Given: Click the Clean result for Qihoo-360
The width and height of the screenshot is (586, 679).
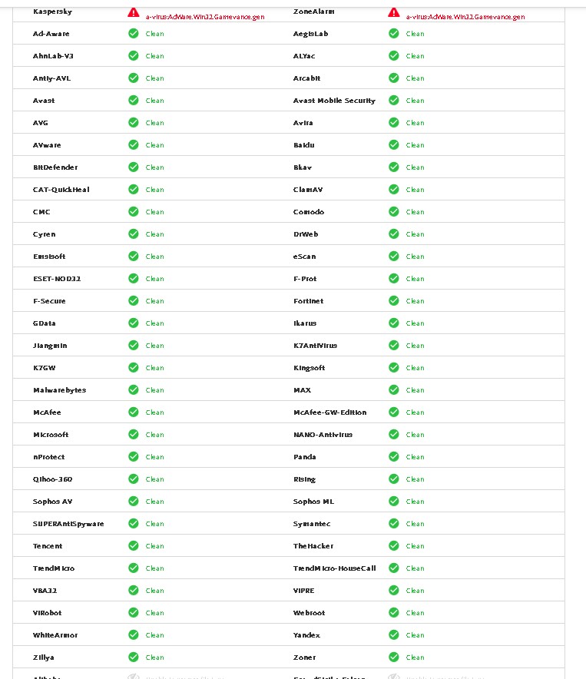Looking at the screenshot, I should point(154,479).
